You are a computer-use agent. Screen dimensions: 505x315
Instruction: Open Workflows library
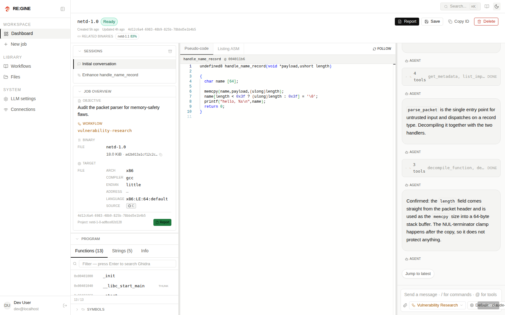(x=35, y=66)
